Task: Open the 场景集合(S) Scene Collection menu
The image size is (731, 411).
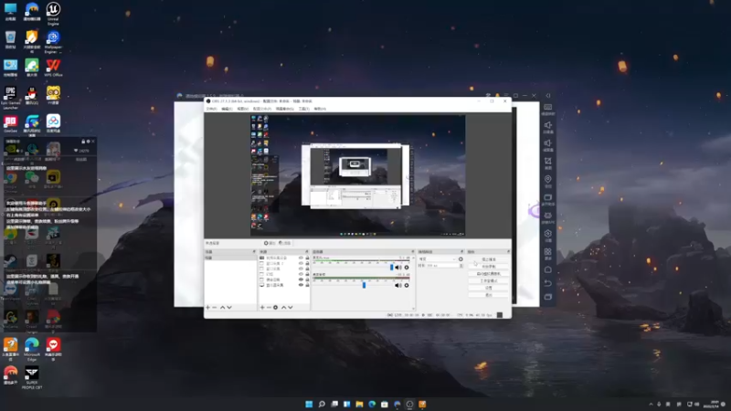Action: click(x=284, y=109)
